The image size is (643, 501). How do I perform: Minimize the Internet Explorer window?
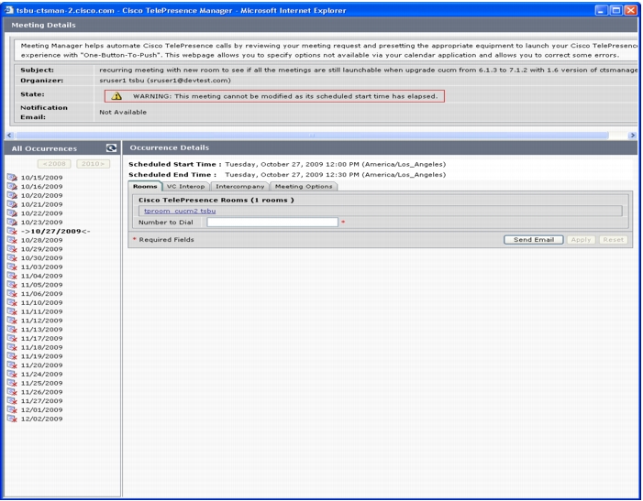tap(601, 10)
